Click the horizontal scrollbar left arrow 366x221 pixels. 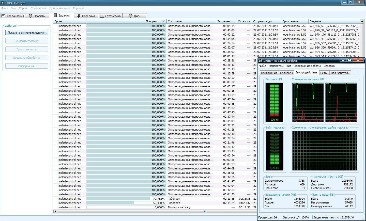[55, 211]
